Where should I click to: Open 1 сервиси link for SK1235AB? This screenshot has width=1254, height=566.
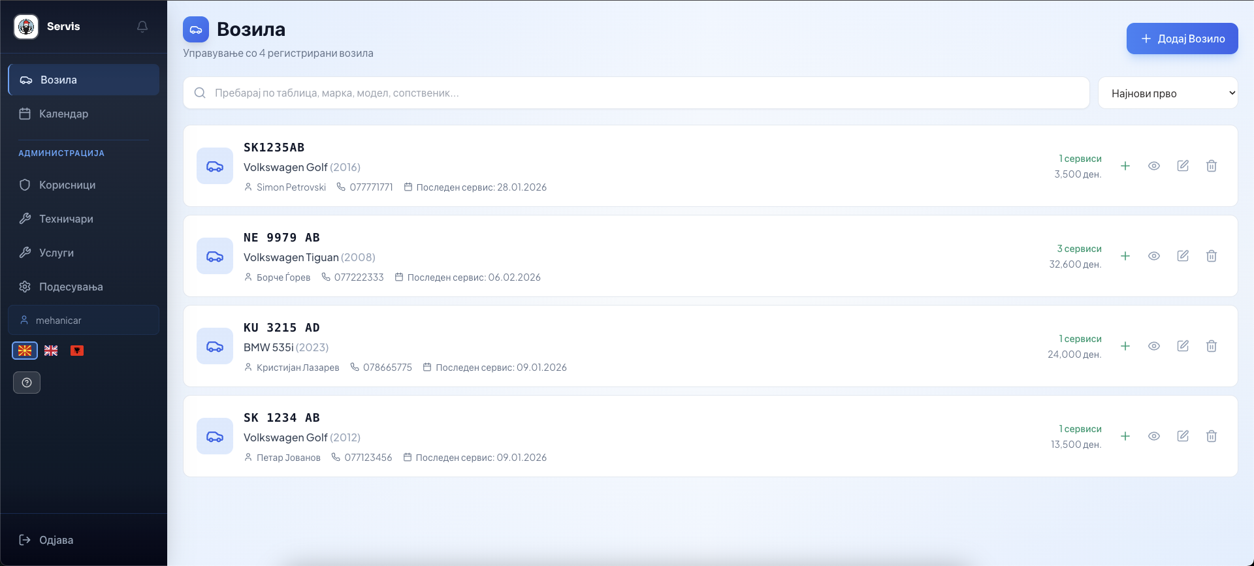[1080, 159]
